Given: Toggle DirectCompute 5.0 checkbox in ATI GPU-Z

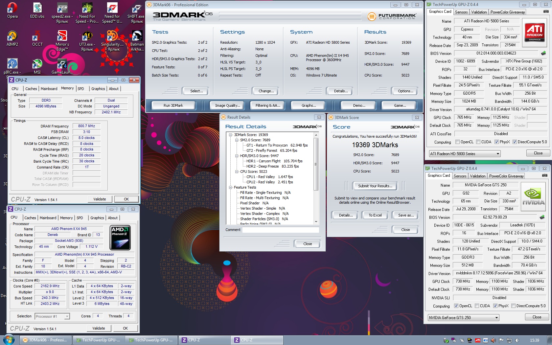Looking at the screenshot, I should tap(515, 142).
